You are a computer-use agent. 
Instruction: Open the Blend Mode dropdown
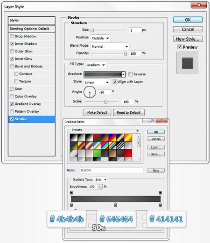pos(110,46)
